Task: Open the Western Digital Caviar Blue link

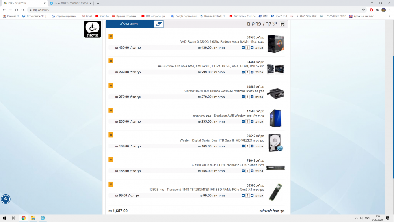Action: pyautogui.click(x=222, y=140)
